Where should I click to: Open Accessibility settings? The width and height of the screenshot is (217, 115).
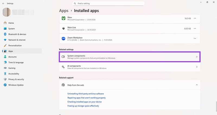[22, 74]
